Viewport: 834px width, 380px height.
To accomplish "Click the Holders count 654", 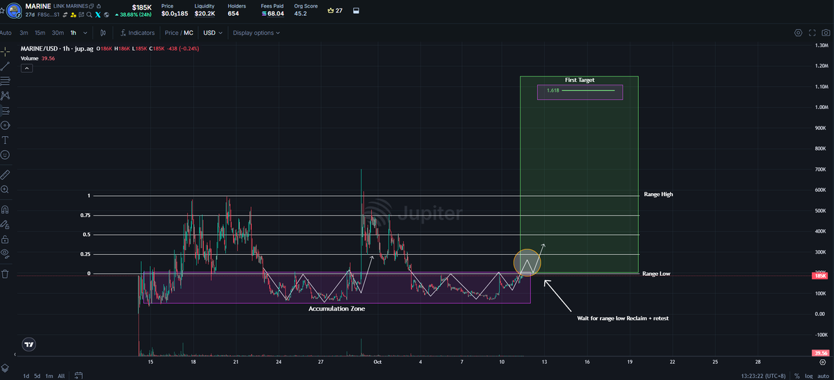I will (x=234, y=13).
